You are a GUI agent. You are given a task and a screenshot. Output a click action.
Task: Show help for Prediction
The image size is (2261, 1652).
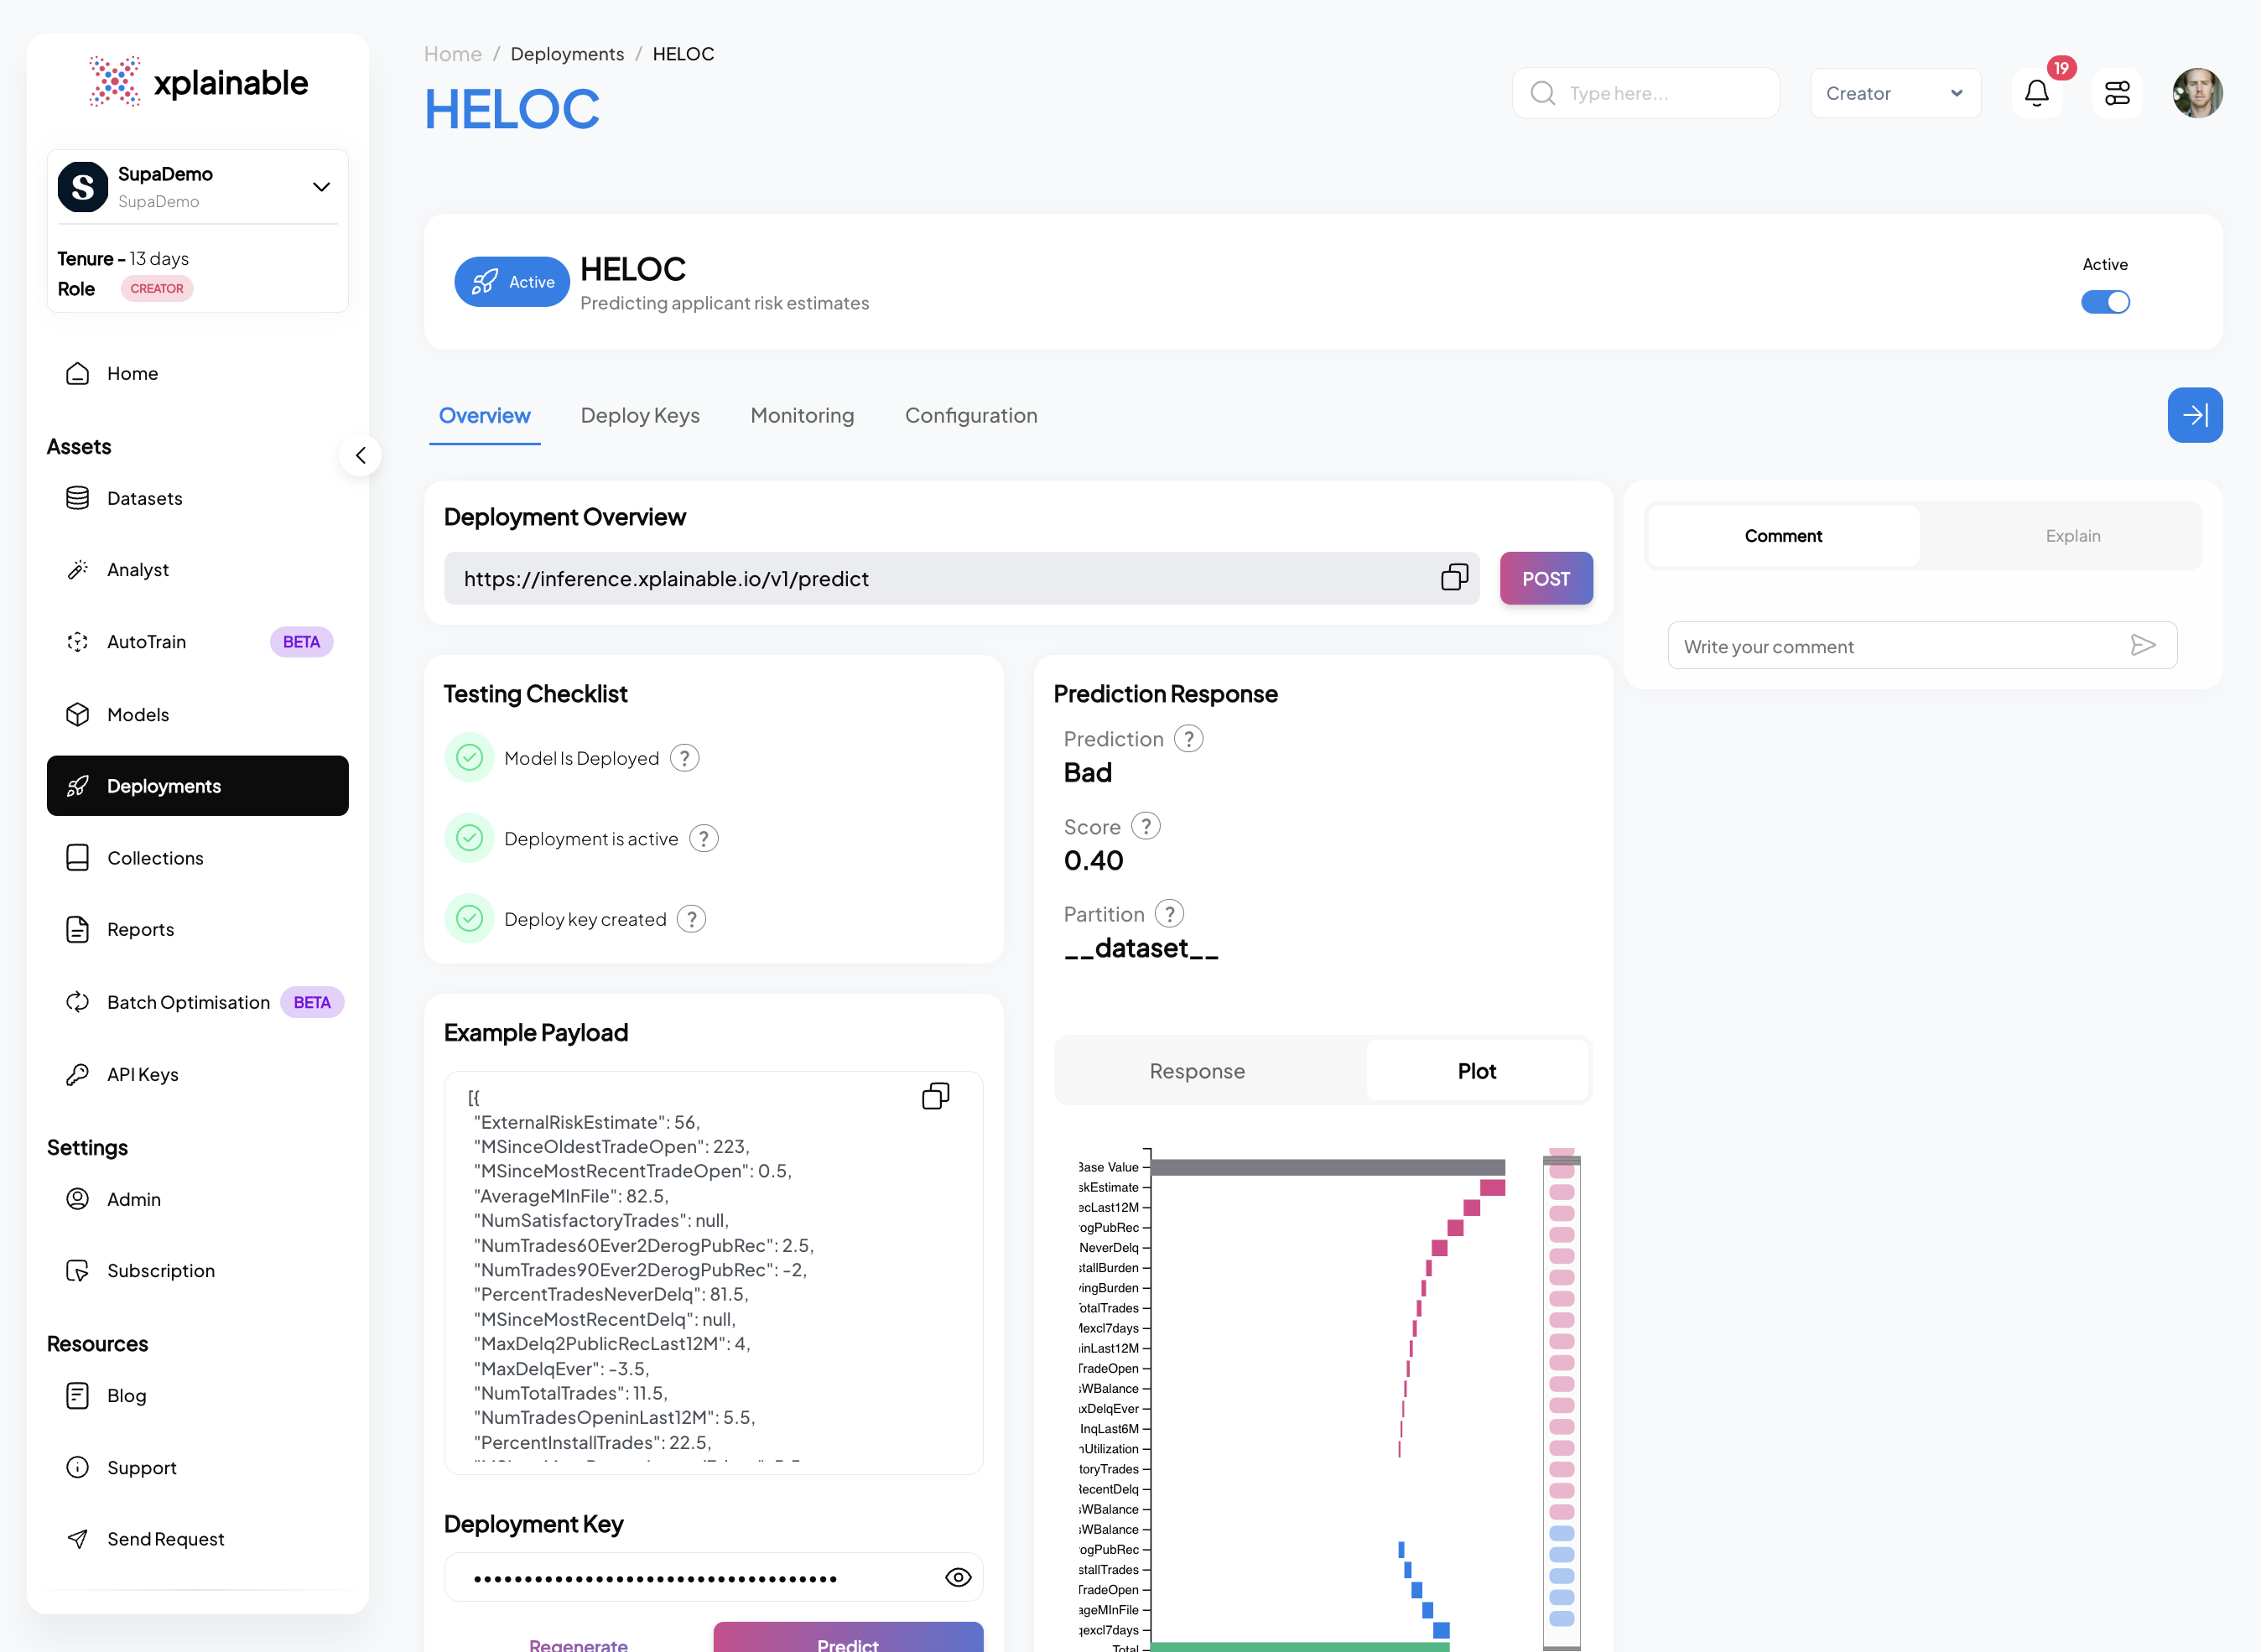[x=1188, y=738]
